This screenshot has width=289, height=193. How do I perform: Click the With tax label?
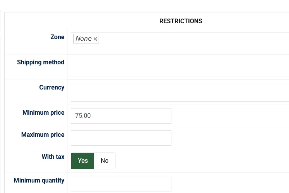click(x=53, y=157)
